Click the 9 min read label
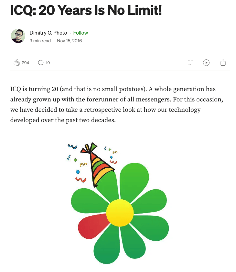Viewport: 236px width, 272px height. pyautogui.click(x=40, y=41)
